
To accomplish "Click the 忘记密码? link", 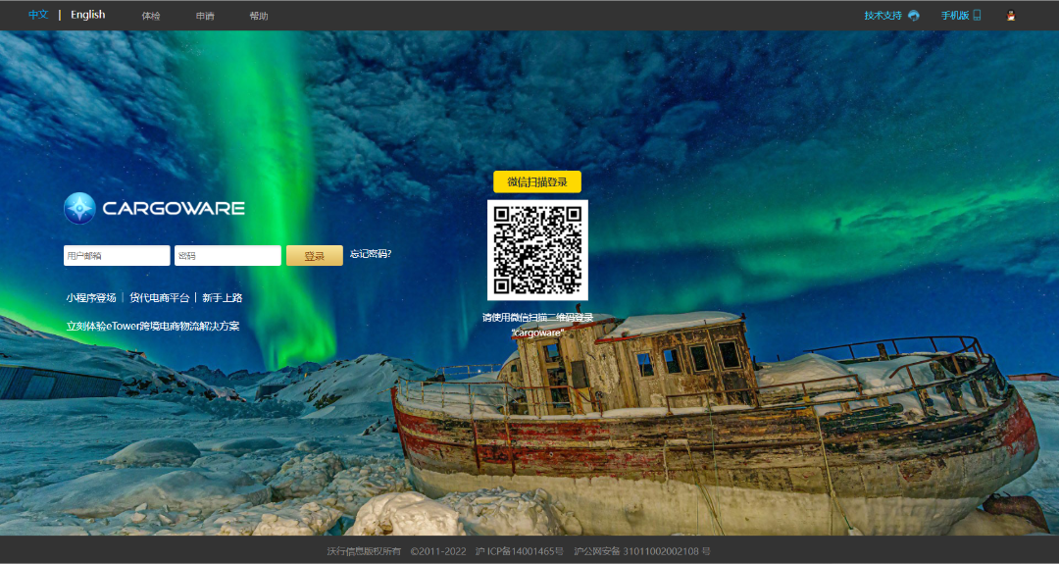I will coord(371,255).
